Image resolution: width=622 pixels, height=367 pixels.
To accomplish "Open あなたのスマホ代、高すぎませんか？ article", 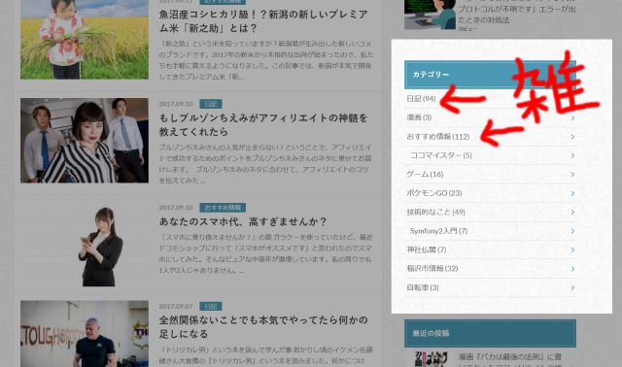I will pyautogui.click(x=243, y=221).
